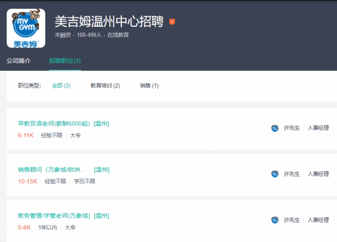Click 未融资 funding status text
This screenshot has height=242, width=337.
[x=63, y=35]
